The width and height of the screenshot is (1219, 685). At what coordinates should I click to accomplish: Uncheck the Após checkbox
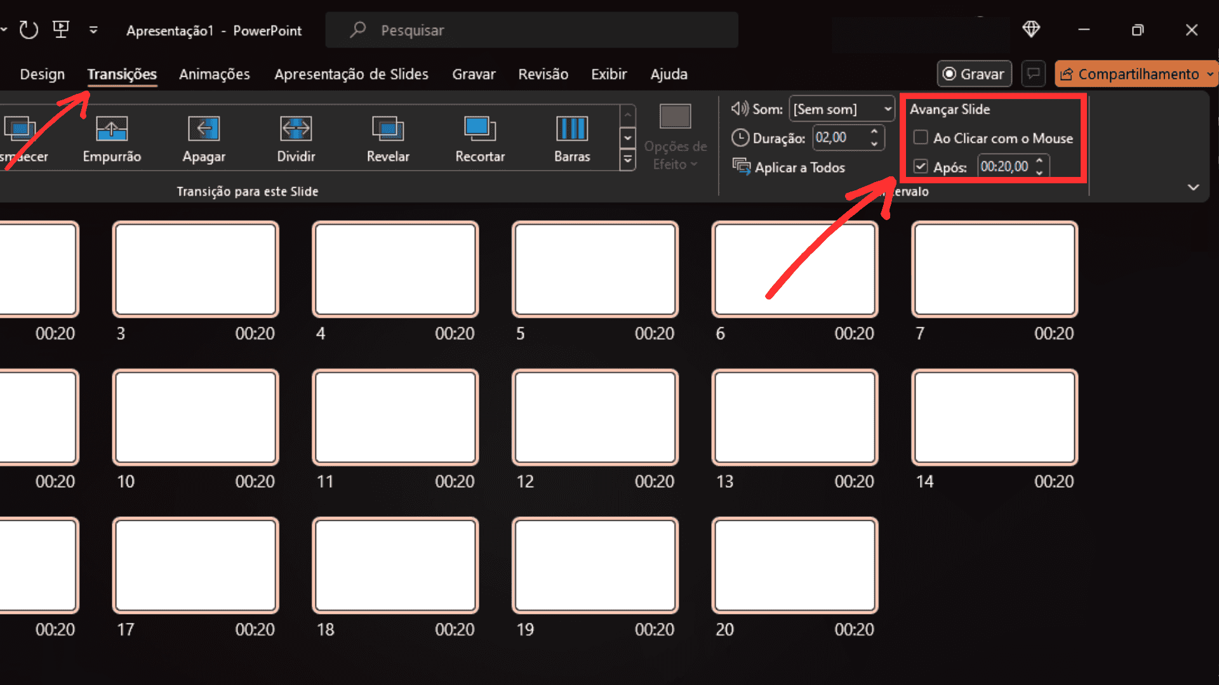(921, 166)
